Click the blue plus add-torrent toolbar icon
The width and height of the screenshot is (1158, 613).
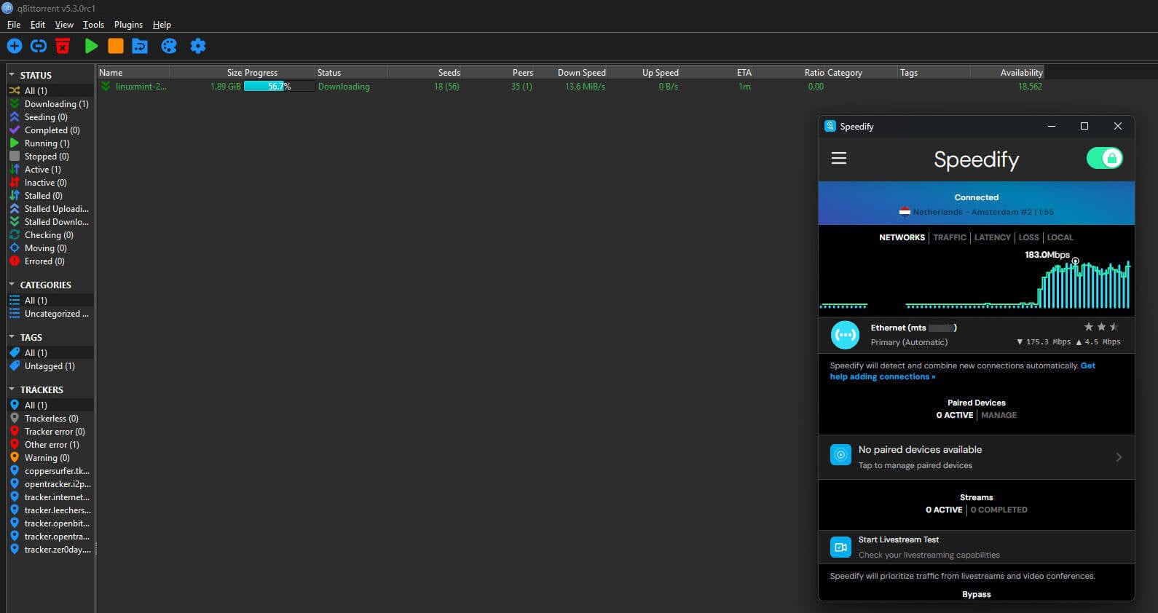coord(15,46)
